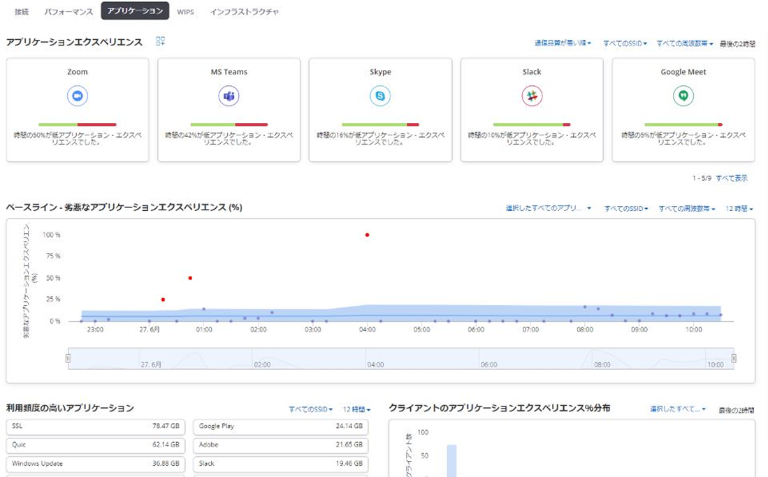Click the Zoom card's 50% low experience text
This screenshot has width=768, height=477.
click(x=78, y=138)
